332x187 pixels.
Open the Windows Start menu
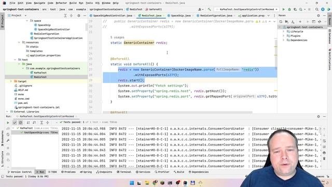click(132, 183)
